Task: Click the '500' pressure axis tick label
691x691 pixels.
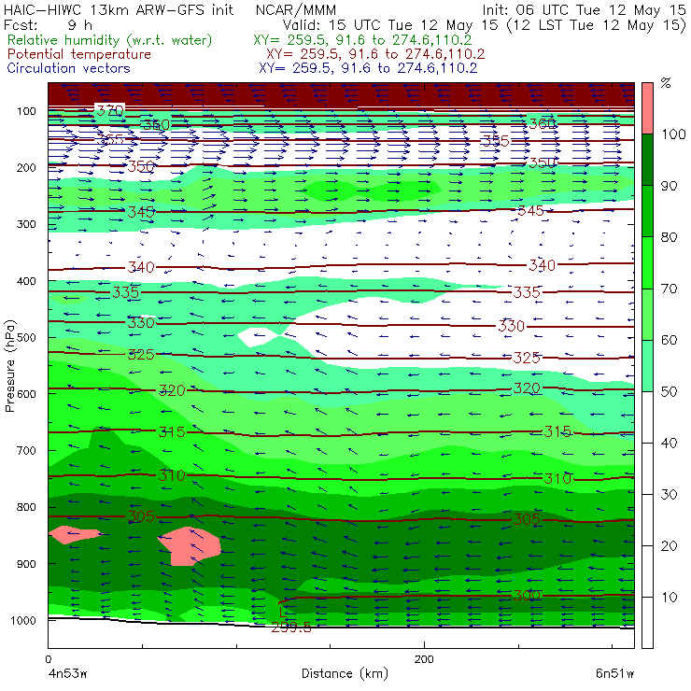Action: (x=26, y=338)
